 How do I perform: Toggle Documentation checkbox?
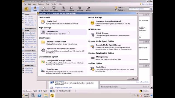[x=23, y=37]
